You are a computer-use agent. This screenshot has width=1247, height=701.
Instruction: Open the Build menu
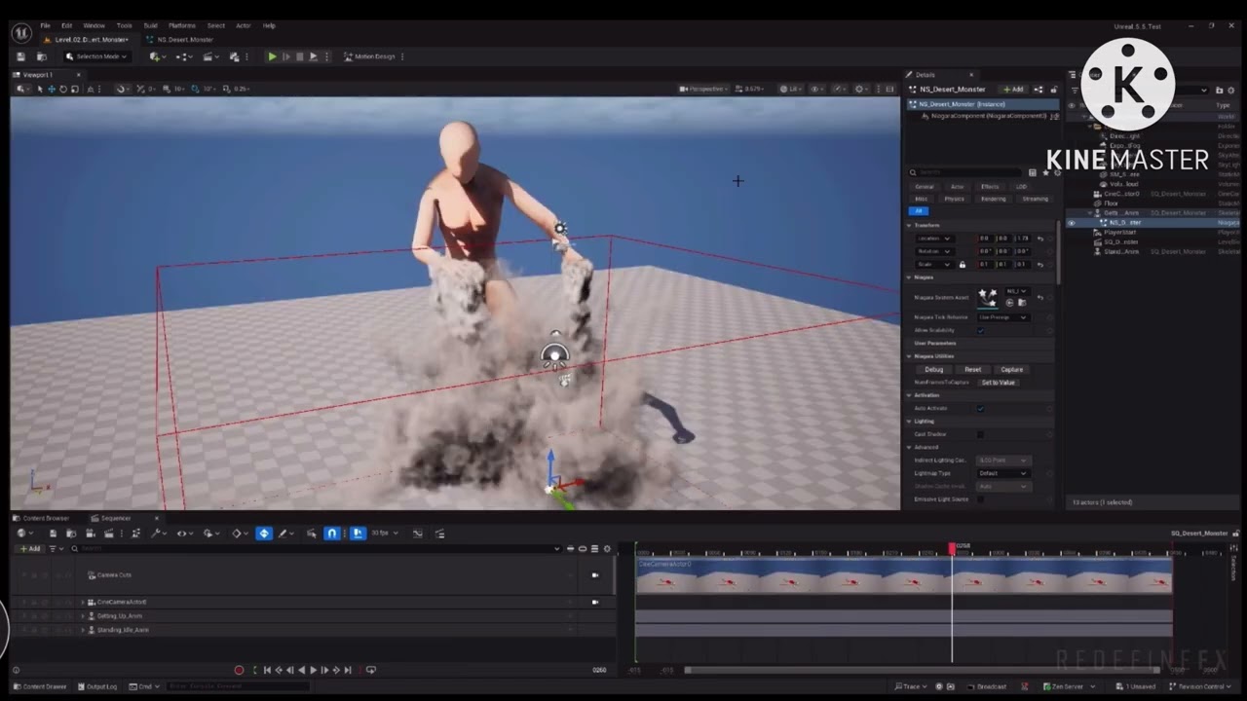(150, 25)
